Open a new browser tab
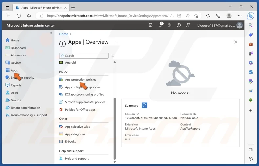The width and height of the screenshot is (259, 166). coord(73,8)
